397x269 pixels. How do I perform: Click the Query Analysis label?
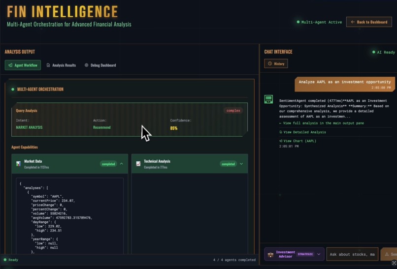pyautogui.click(x=27, y=111)
